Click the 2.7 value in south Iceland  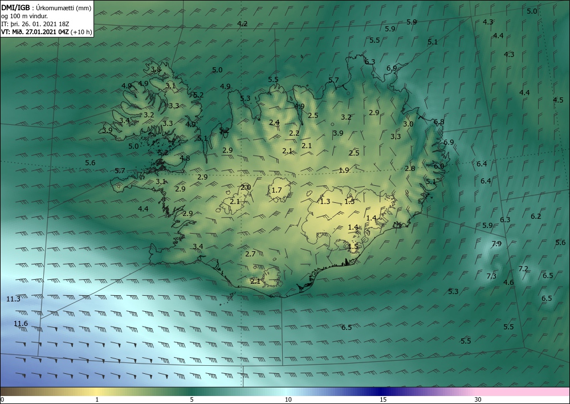(250, 254)
